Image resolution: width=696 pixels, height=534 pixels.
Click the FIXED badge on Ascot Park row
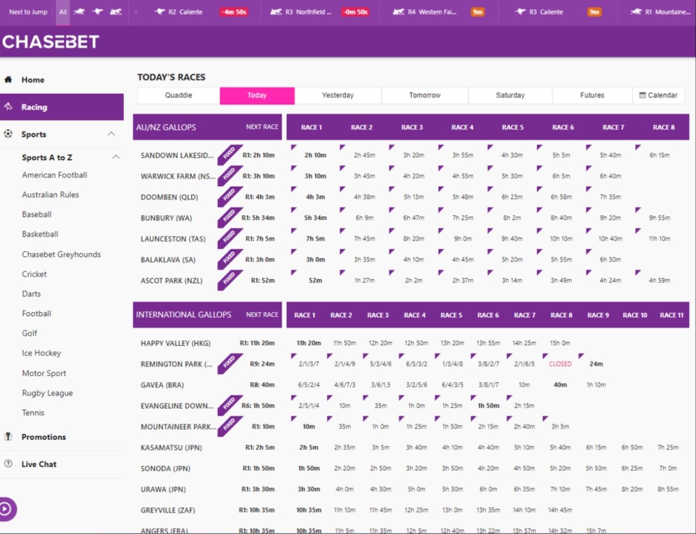pyautogui.click(x=230, y=280)
